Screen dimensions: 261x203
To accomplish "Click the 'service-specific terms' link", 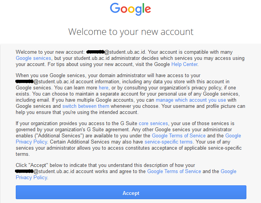I will (x=168, y=142).
